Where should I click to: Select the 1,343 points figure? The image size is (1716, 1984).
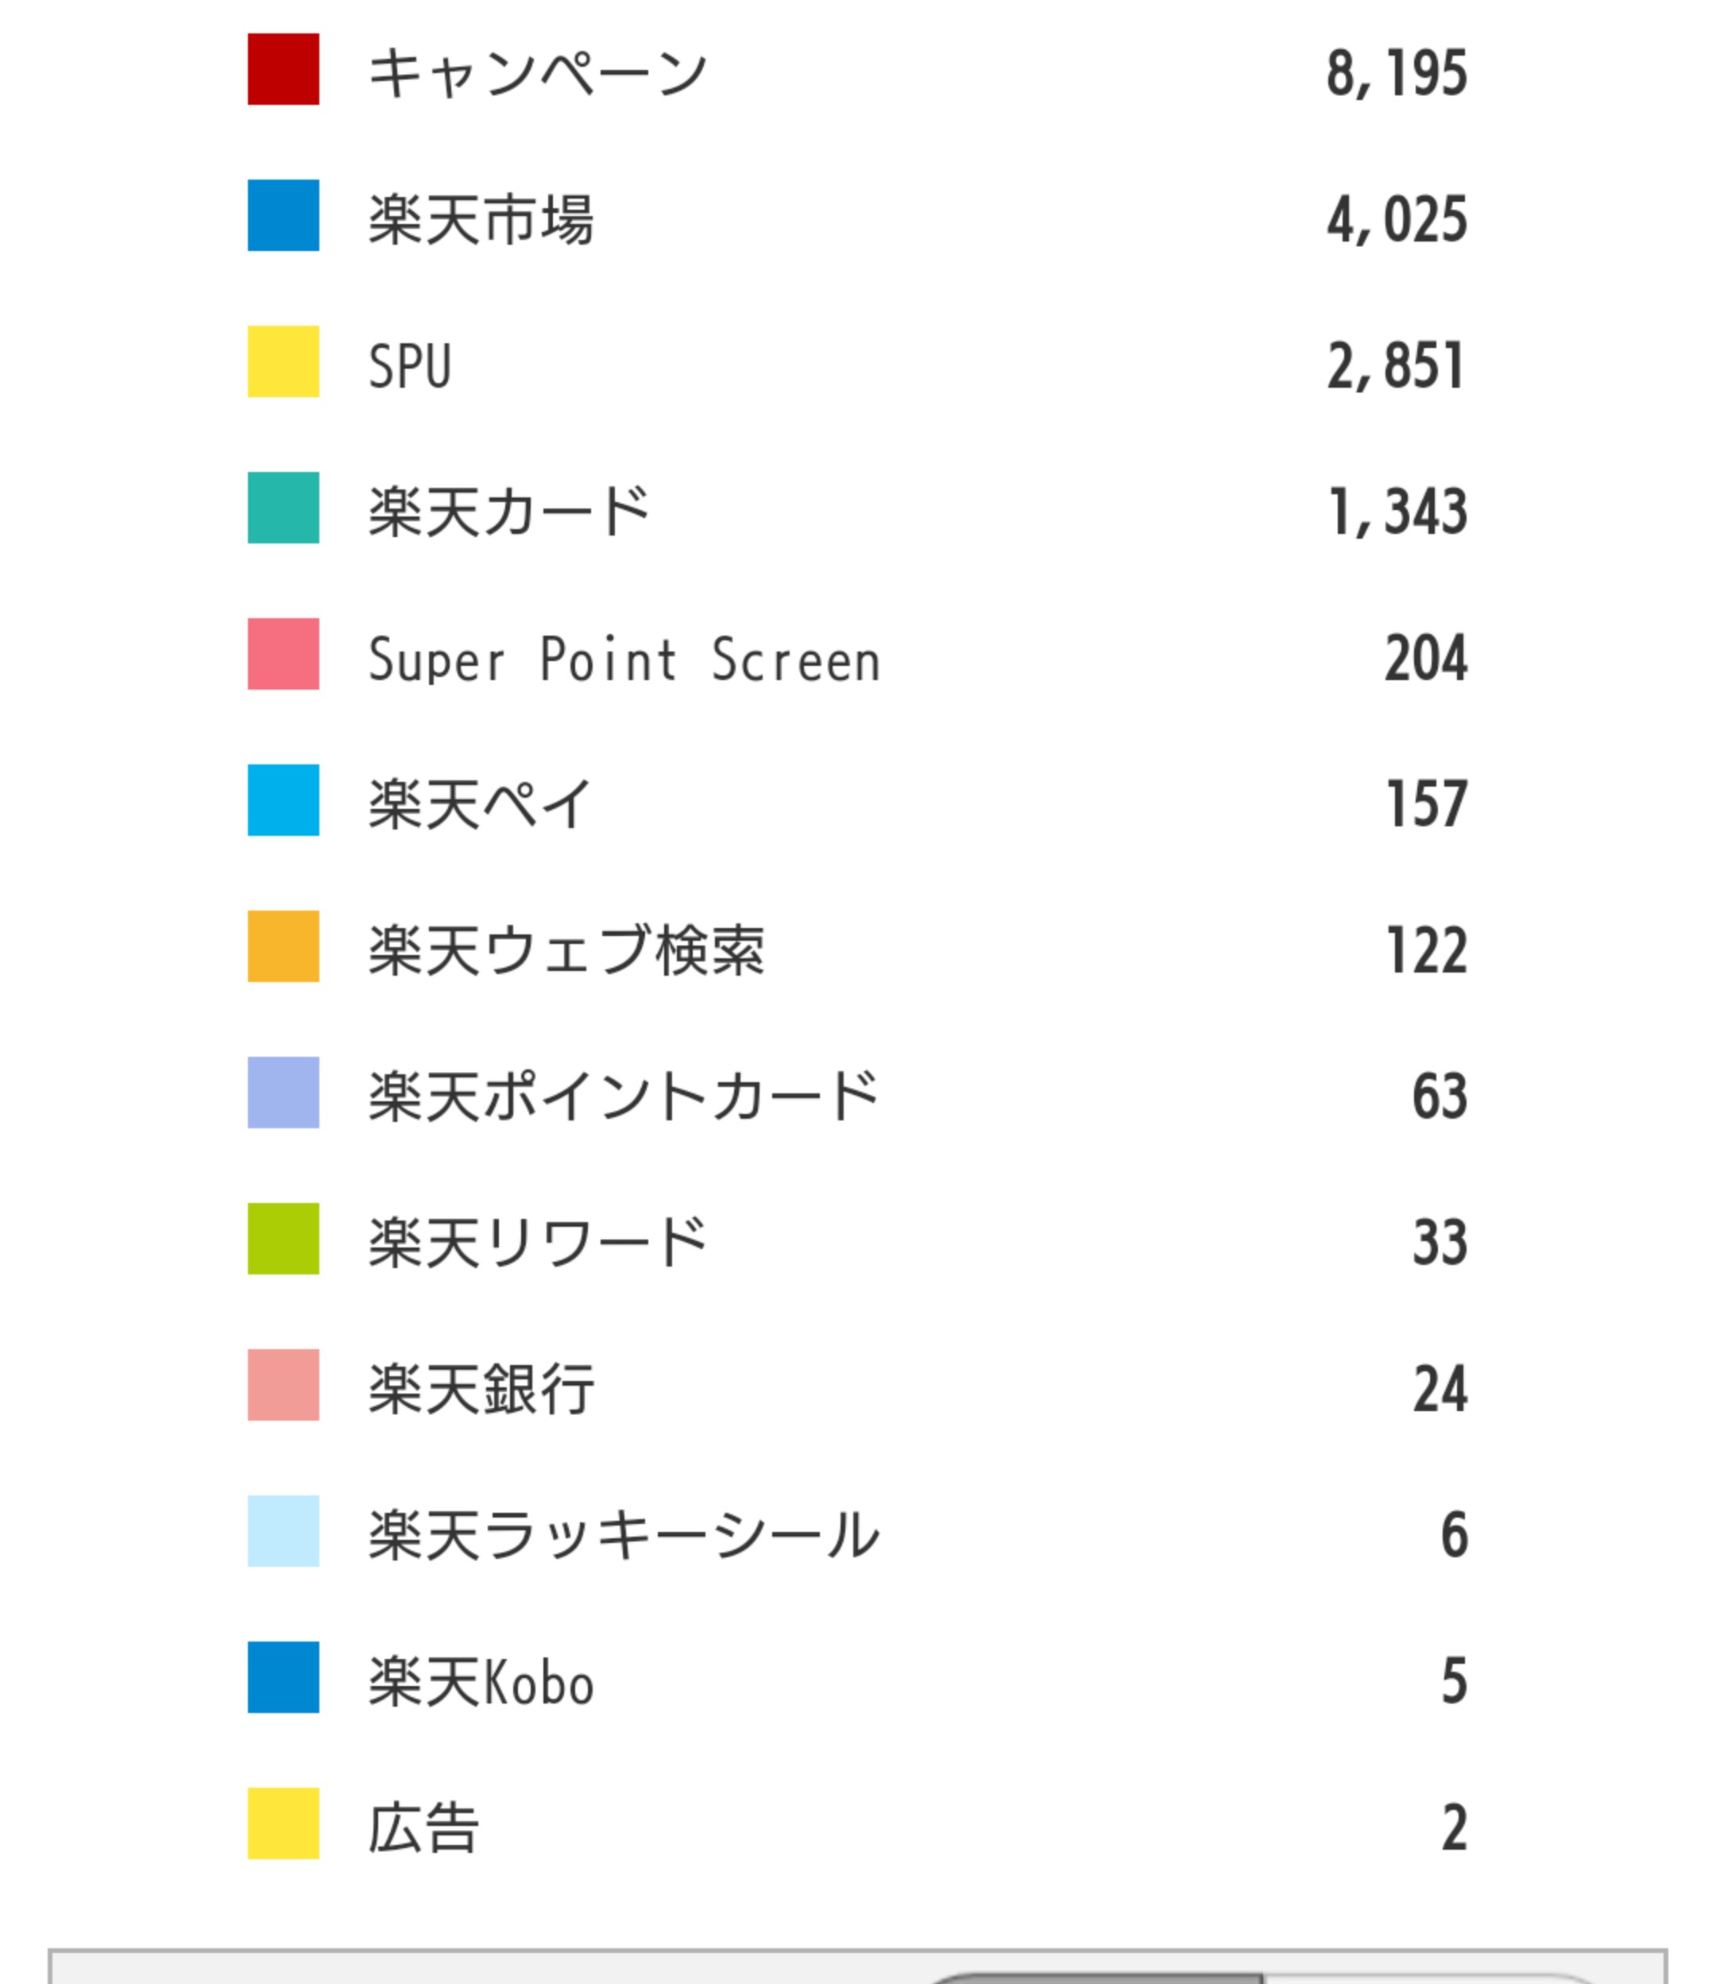click(1398, 512)
